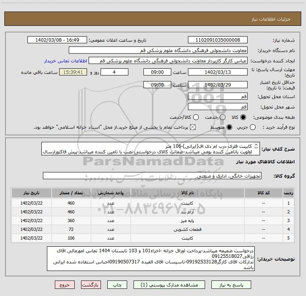Image resolution: width=306 pixels, height=296 pixels.
Task: Click quantity 106 in row 5
Action: tap(71, 238)
